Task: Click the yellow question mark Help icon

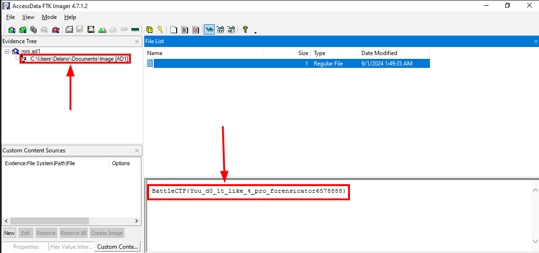Action: (245, 30)
